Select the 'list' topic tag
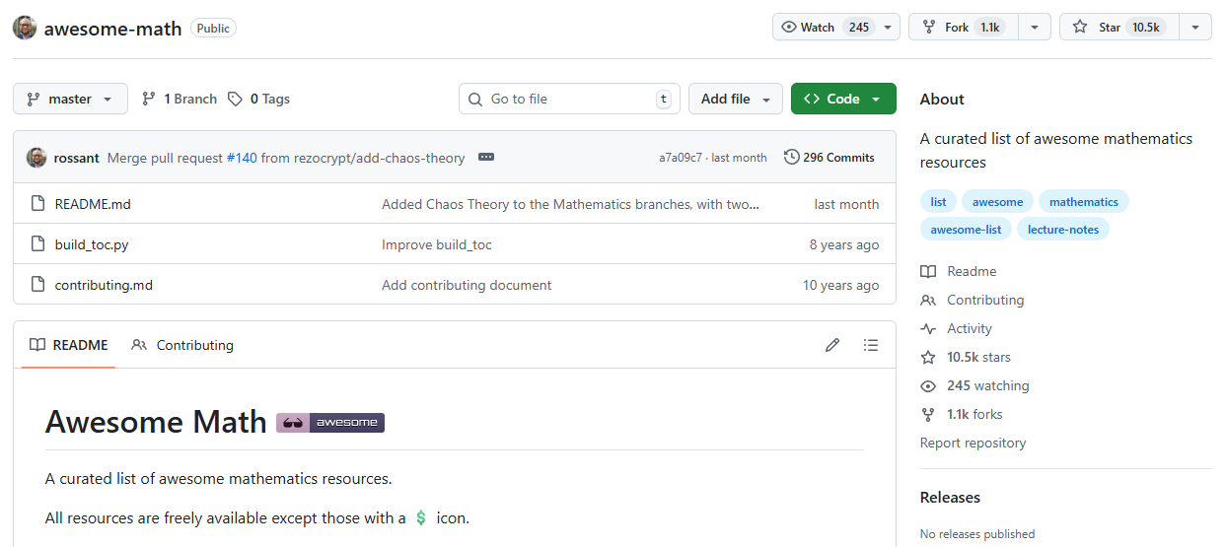The height and width of the screenshot is (547, 1227). point(938,202)
